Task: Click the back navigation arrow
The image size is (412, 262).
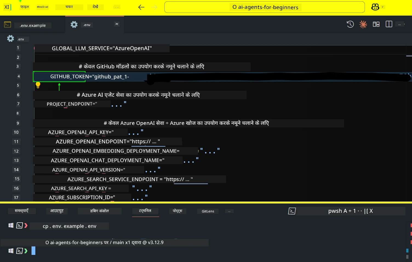Action: pos(141,7)
